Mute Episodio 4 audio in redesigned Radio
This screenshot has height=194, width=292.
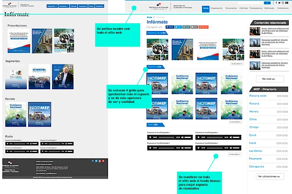point(231,148)
